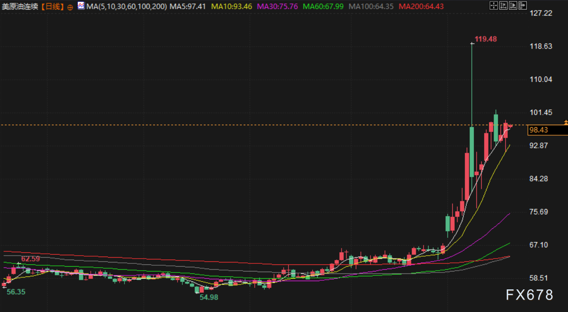Click the FX678 watermark logo
This screenshot has width=568, height=312.
coord(529,295)
